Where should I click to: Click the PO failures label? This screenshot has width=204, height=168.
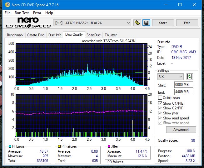coord(116,162)
